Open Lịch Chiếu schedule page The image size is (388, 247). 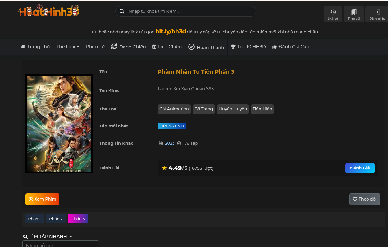pyautogui.click(x=167, y=47)
